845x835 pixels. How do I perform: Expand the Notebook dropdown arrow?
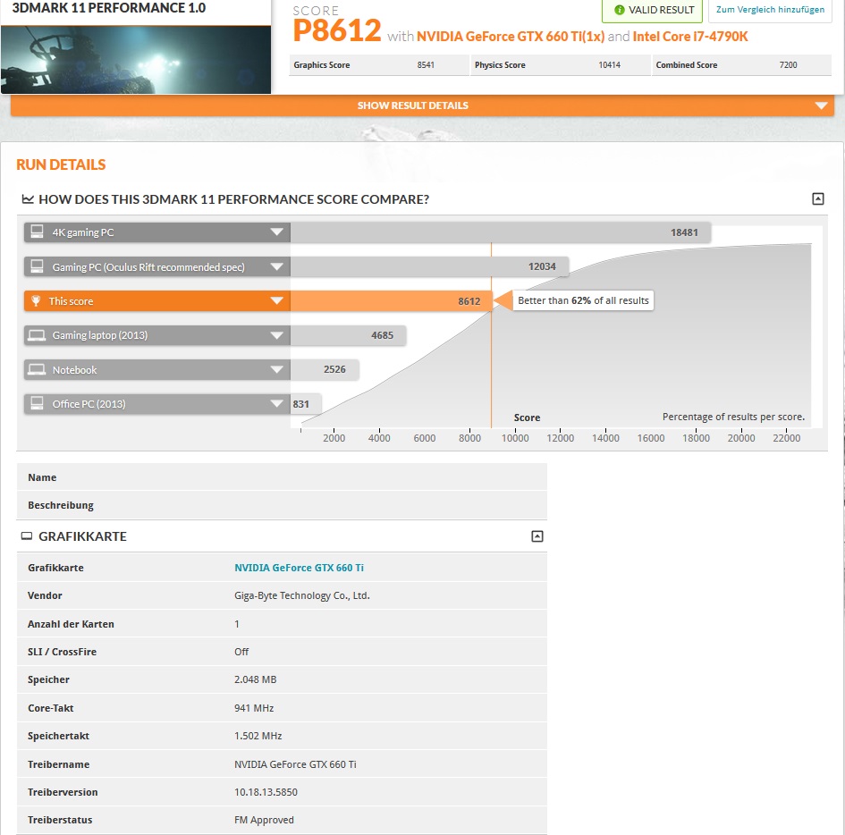point(276,369)
